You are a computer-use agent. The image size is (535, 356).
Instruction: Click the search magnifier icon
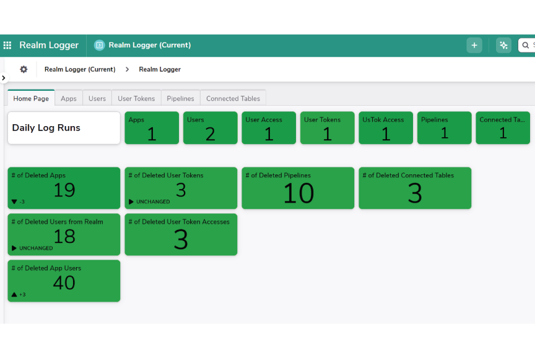(x=525, y=45)
